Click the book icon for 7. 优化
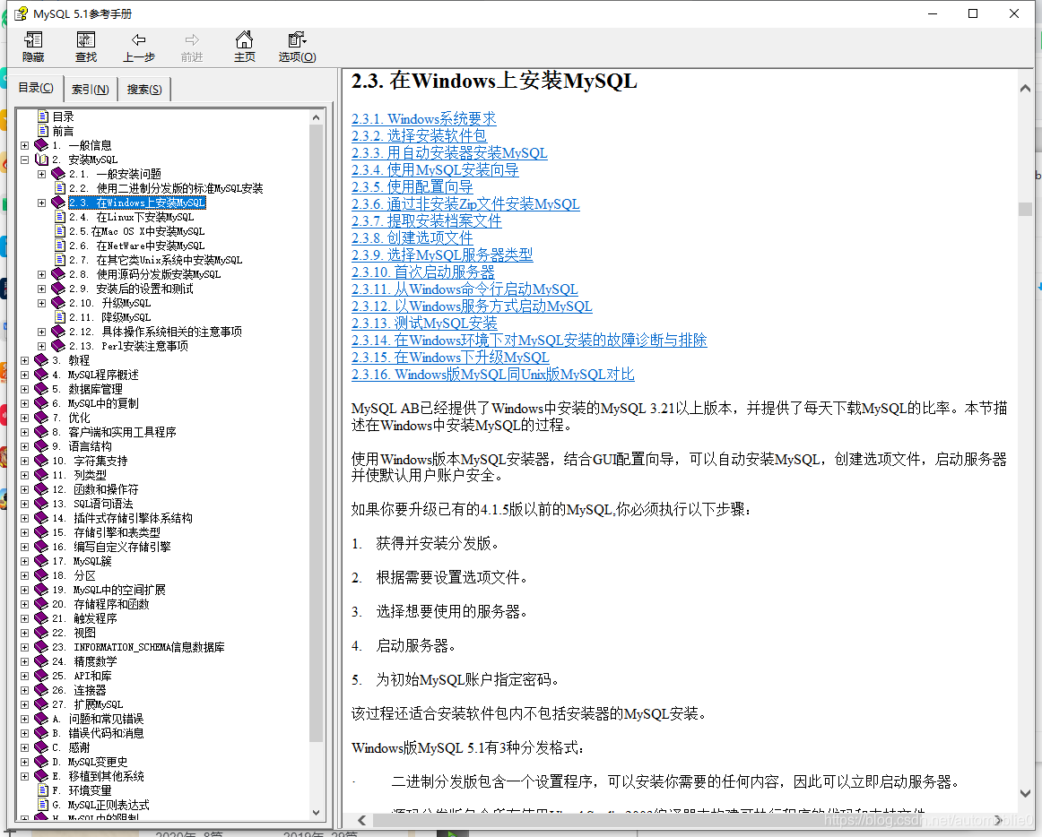 coord(41,418)
